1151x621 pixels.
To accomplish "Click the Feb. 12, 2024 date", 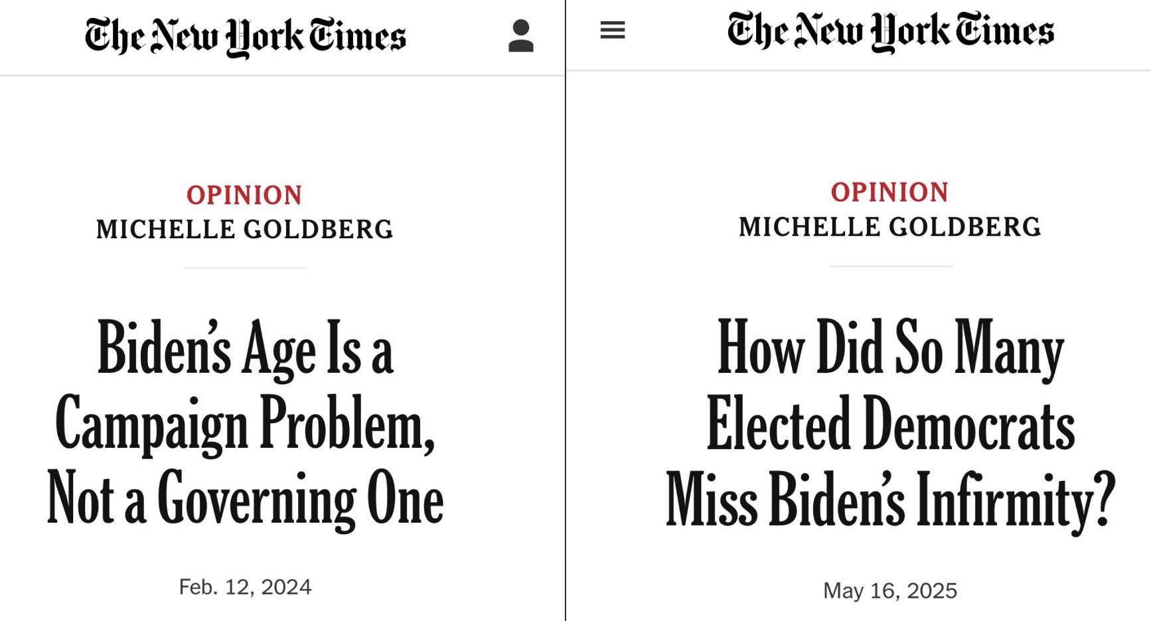I will 245,587.
